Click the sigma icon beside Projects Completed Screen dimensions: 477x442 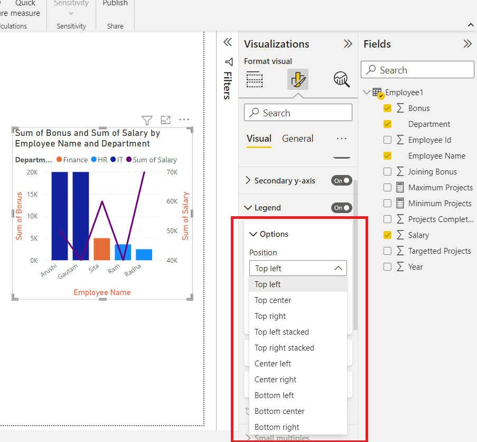(400, 219)
